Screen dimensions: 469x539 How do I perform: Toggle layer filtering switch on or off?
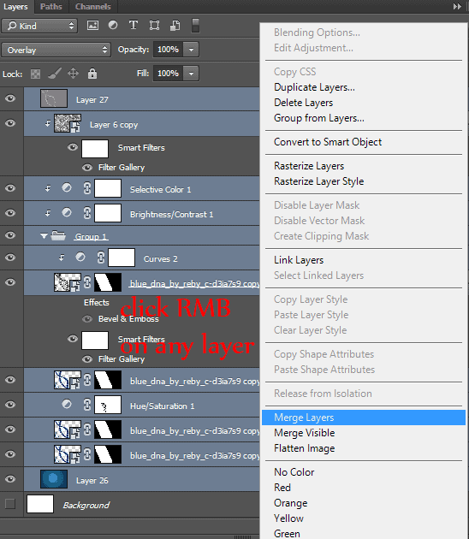tap(195, 26)
